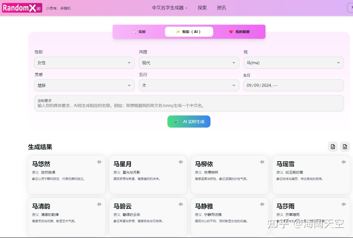Viewport: 353px width, 238px height.
Task: Switch to 实时 generation mode
Action: click(139, 32)
